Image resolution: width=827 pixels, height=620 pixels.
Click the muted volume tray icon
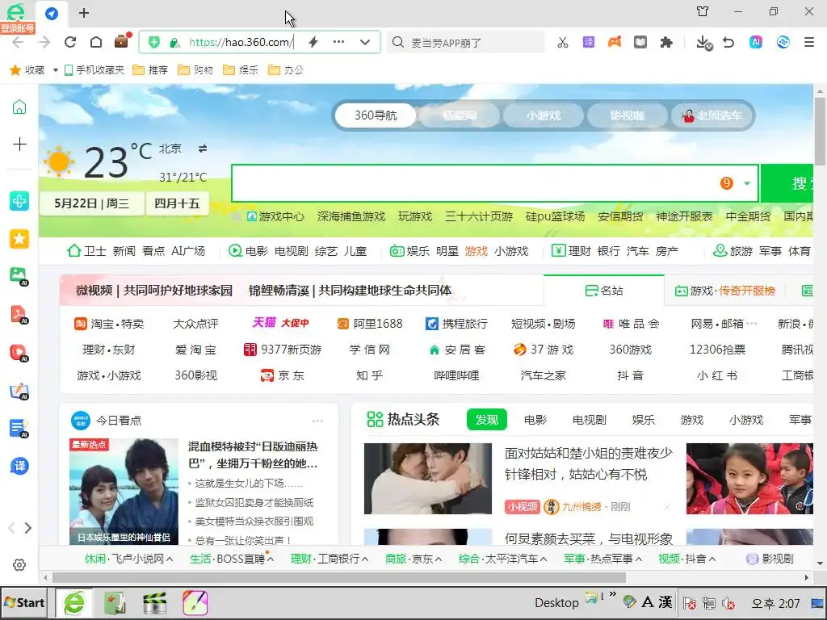pos(728,603)
